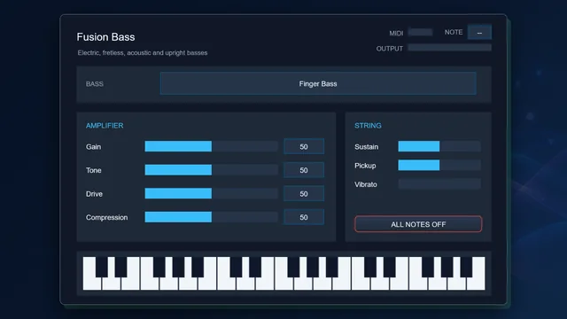Open the Finger Bass preset selector

pyautogui.click(x=318, y=83)
